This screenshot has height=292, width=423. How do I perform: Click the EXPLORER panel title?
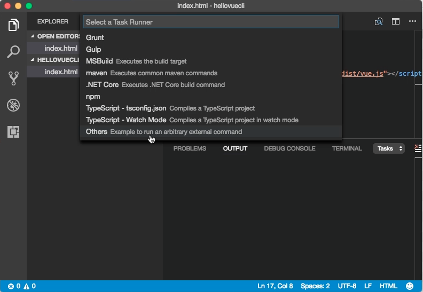52,21
